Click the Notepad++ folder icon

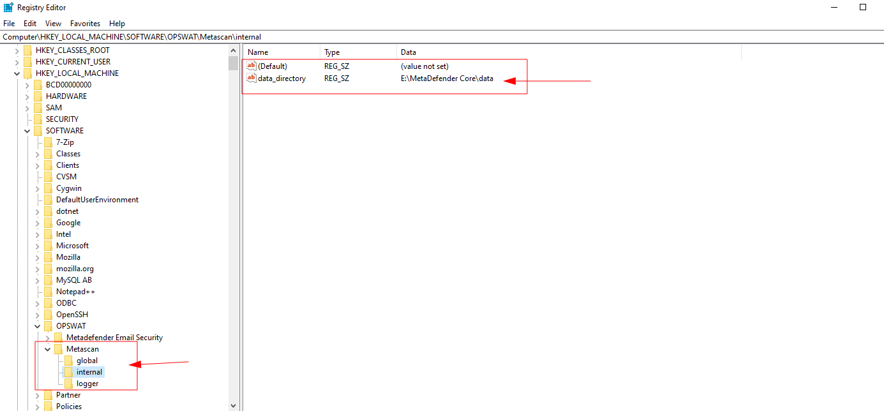pyautogui.click(x=48, y=292)
